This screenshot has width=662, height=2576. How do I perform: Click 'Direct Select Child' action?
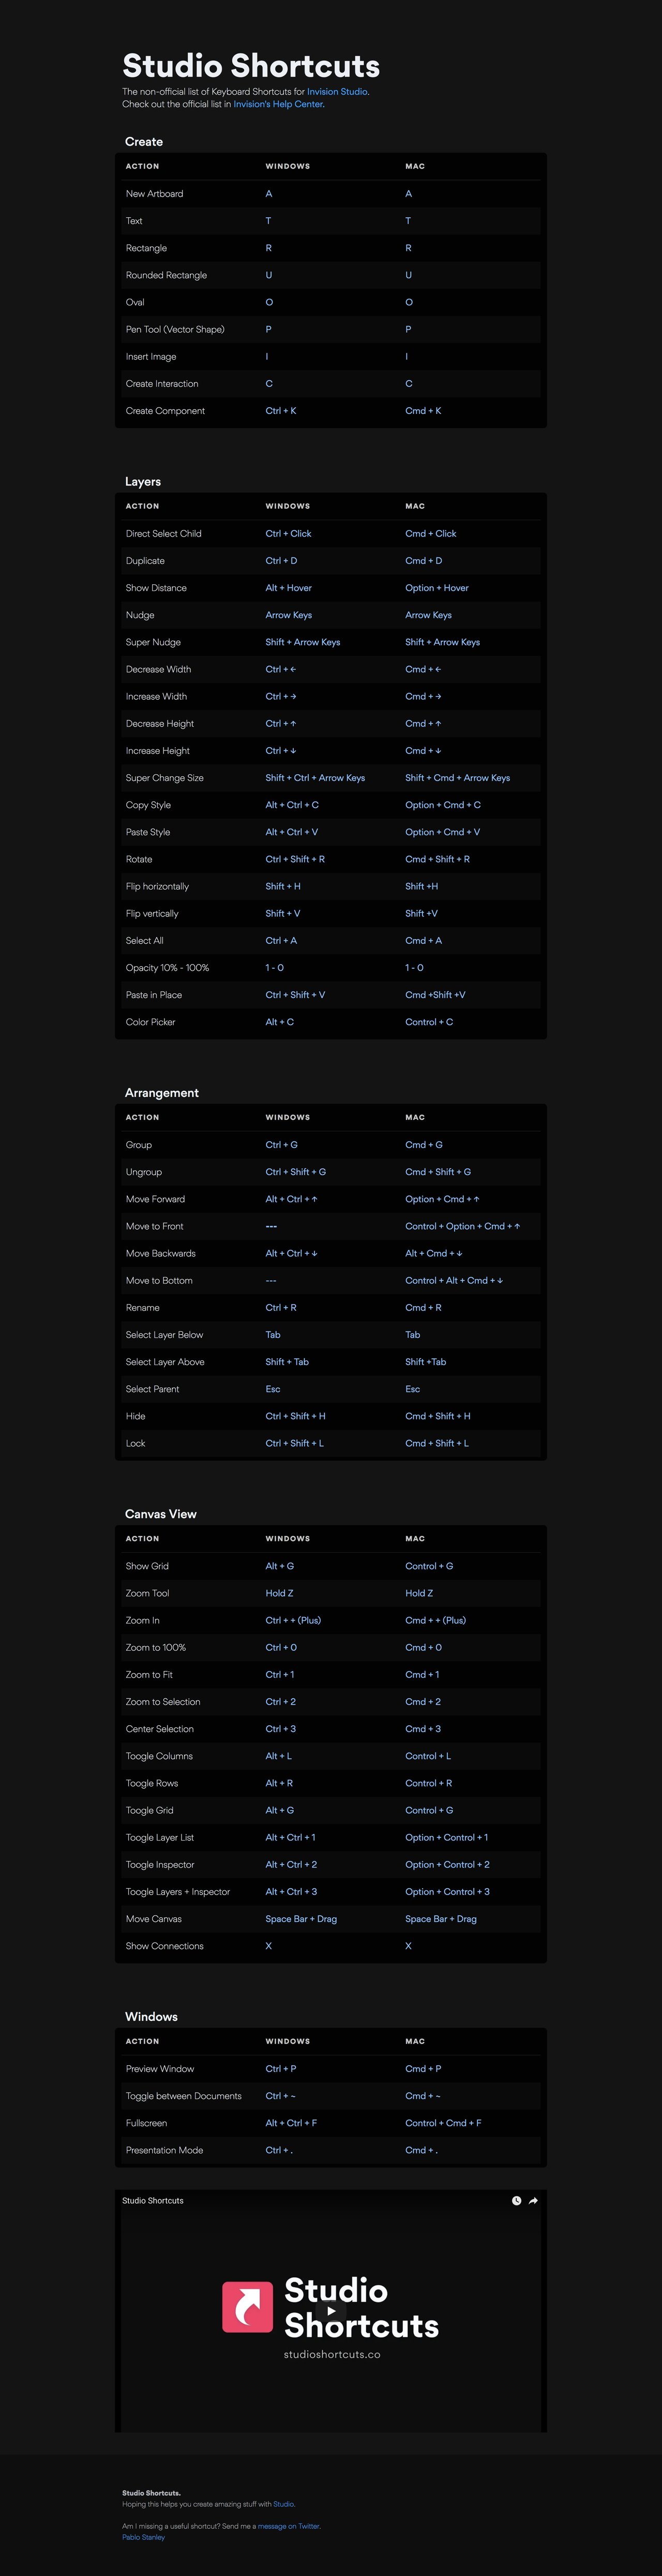pyautogui.click(x=164, y=534)
